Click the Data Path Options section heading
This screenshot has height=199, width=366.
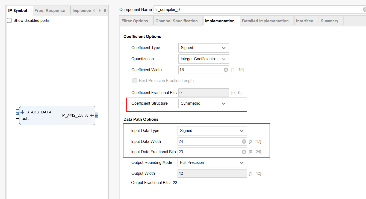[x=141, y=119]
